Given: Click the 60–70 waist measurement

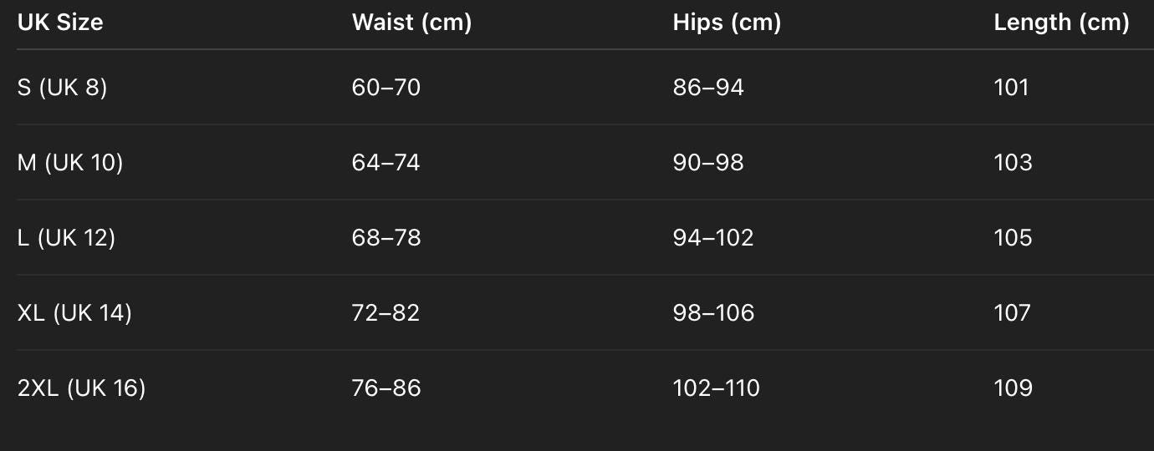Looking at the screenshot, I should [386, 87].
